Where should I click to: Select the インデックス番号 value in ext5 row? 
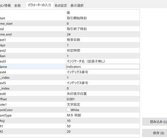(103, 83)
